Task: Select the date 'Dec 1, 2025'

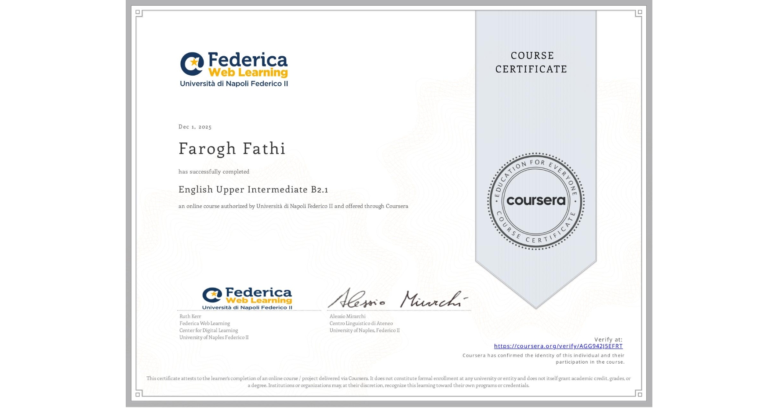Action: [x=195, y=127]
